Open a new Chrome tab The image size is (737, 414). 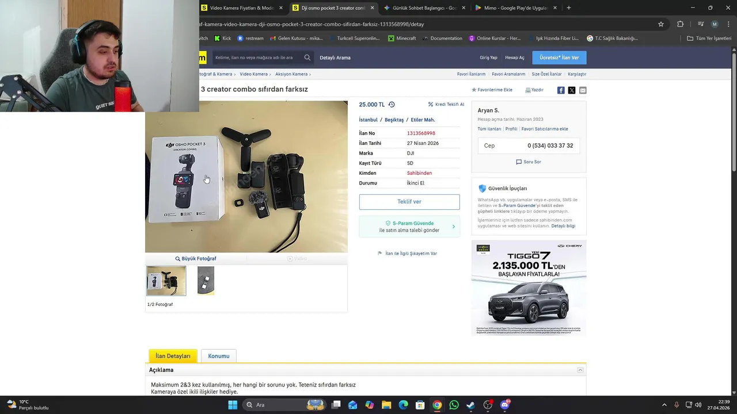click(x=569, y=8)
